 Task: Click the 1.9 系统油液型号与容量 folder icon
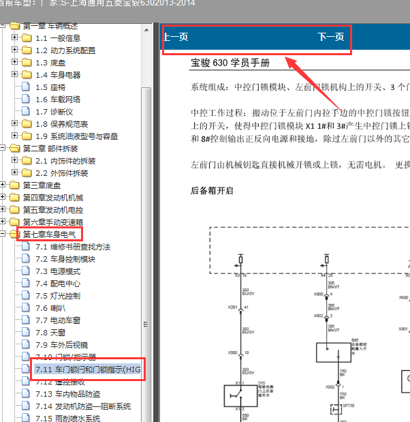tap(27, 136)
